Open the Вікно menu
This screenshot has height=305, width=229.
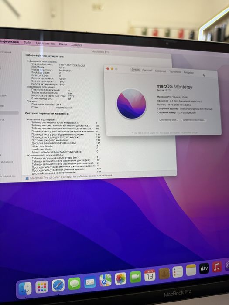click(63, 44)
